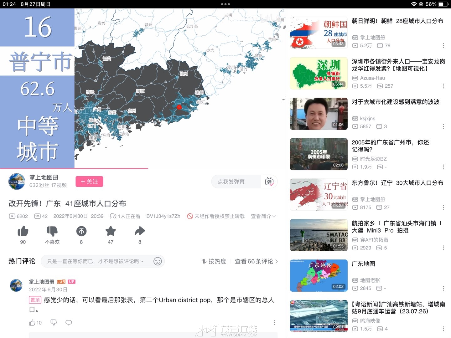This screenshot has width=451, height=338.
Task: Open more options for 广东地图 video
Action: [x=443, y=288]
